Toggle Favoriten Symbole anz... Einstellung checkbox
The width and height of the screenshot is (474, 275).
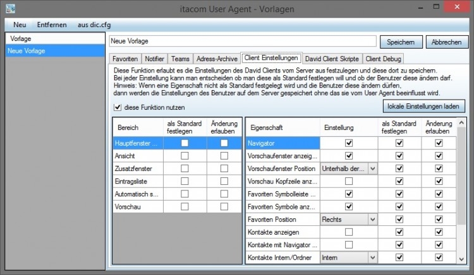click(349, 206)
